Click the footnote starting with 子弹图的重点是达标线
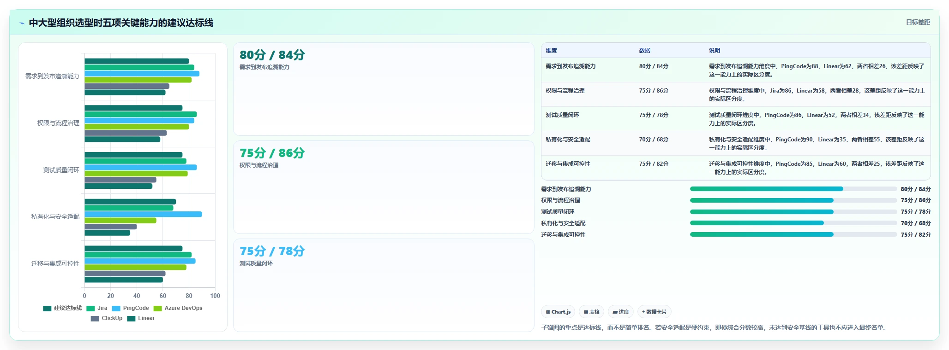The image size is (949, 350). click(715, 328)
